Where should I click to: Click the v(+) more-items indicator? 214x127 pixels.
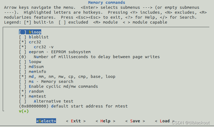(24, 111)
